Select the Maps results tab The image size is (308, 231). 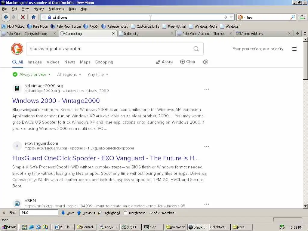[x=85, y=62]
